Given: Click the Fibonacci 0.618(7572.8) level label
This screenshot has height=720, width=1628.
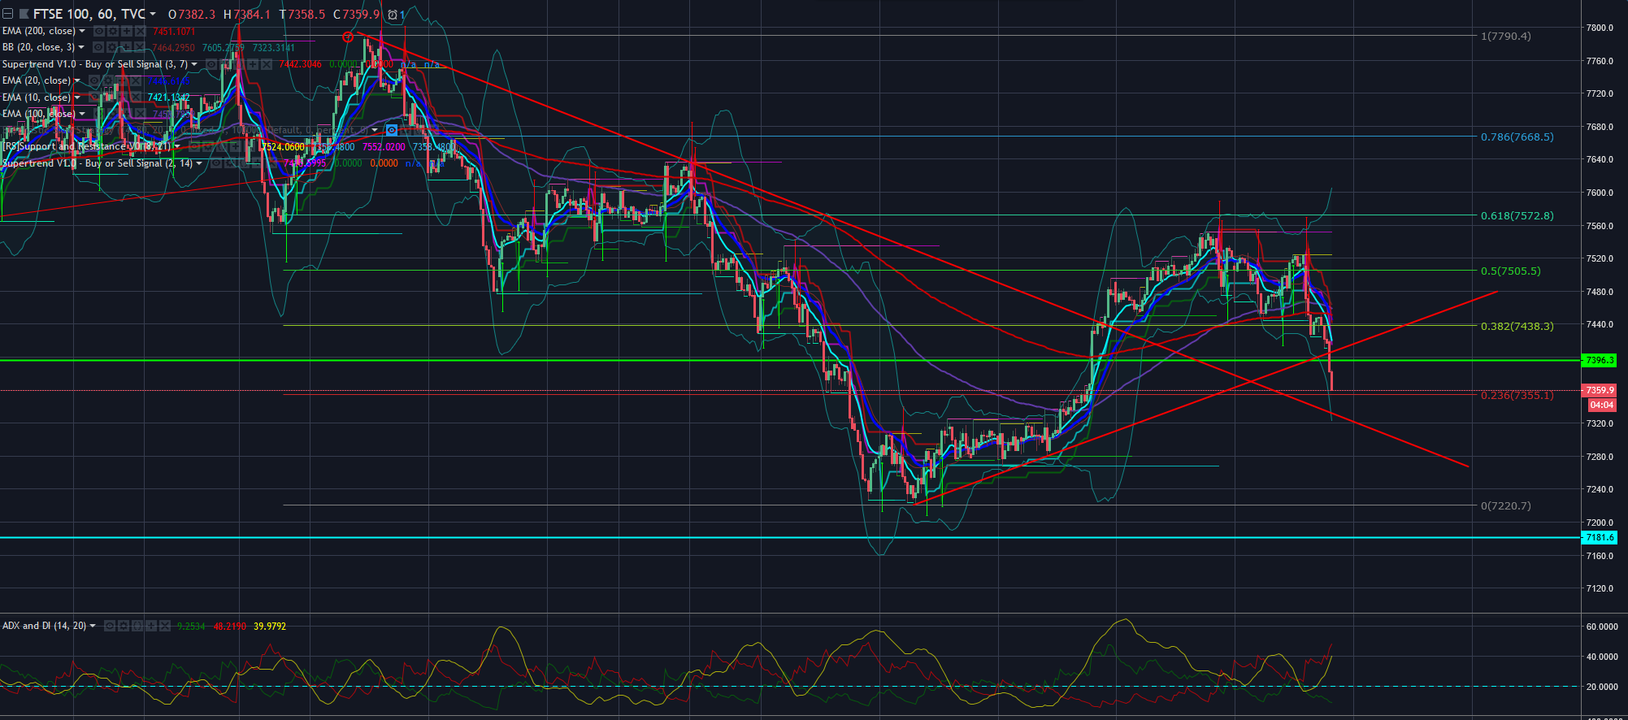Looking at the screenshot, I should point(1517,215).
